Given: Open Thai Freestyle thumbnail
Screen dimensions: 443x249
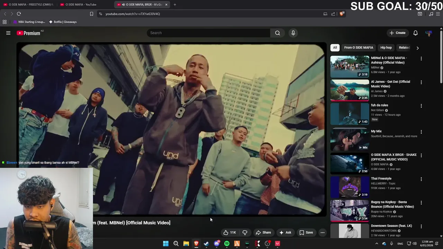Looking at the screenshot, I should (x=350, y=187).
